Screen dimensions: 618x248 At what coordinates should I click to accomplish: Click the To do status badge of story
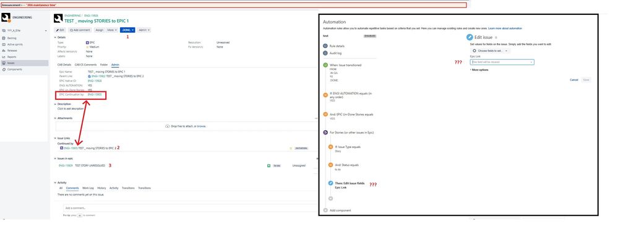[277, 166]
